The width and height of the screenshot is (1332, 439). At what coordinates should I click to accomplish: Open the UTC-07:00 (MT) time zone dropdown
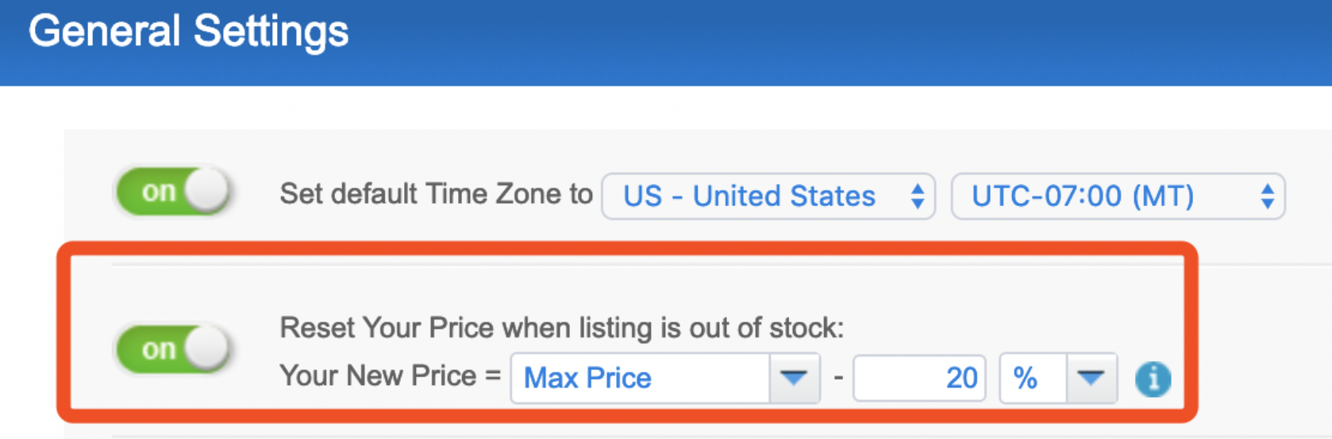point(1118,197)
